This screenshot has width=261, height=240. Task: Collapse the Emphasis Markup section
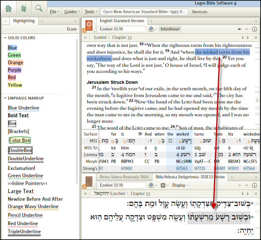point(5,98)
